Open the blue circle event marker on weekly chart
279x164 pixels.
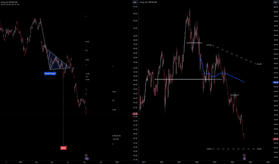coord(244,159)
